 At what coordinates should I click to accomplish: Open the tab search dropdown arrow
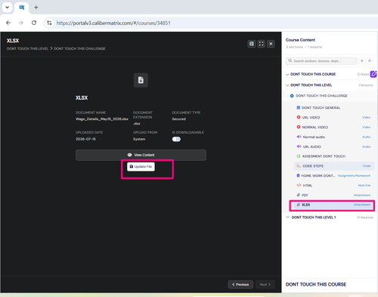tap(8, 8)
